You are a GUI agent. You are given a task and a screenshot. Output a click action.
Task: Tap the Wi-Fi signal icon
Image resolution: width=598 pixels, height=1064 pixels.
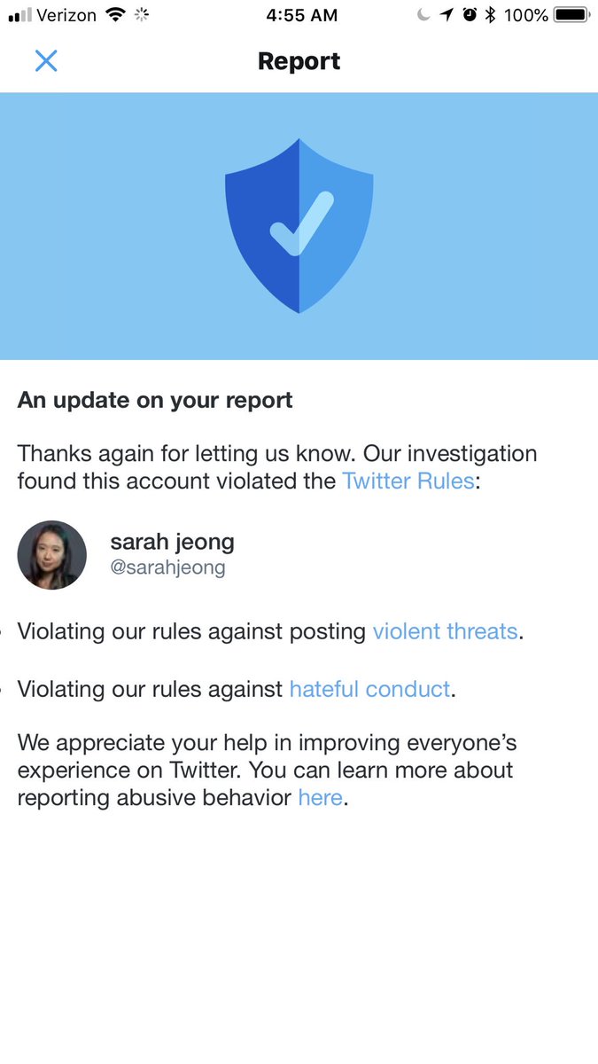coord(115,15)
